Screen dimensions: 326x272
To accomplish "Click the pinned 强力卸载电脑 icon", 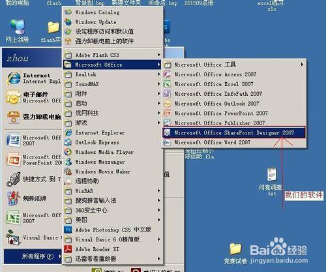I will click(14, 117).
